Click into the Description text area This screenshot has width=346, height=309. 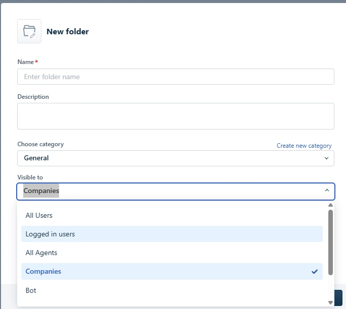coord(176,116)
